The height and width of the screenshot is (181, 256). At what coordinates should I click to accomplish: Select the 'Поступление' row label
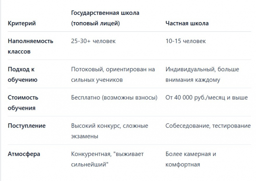click(27, 125)
